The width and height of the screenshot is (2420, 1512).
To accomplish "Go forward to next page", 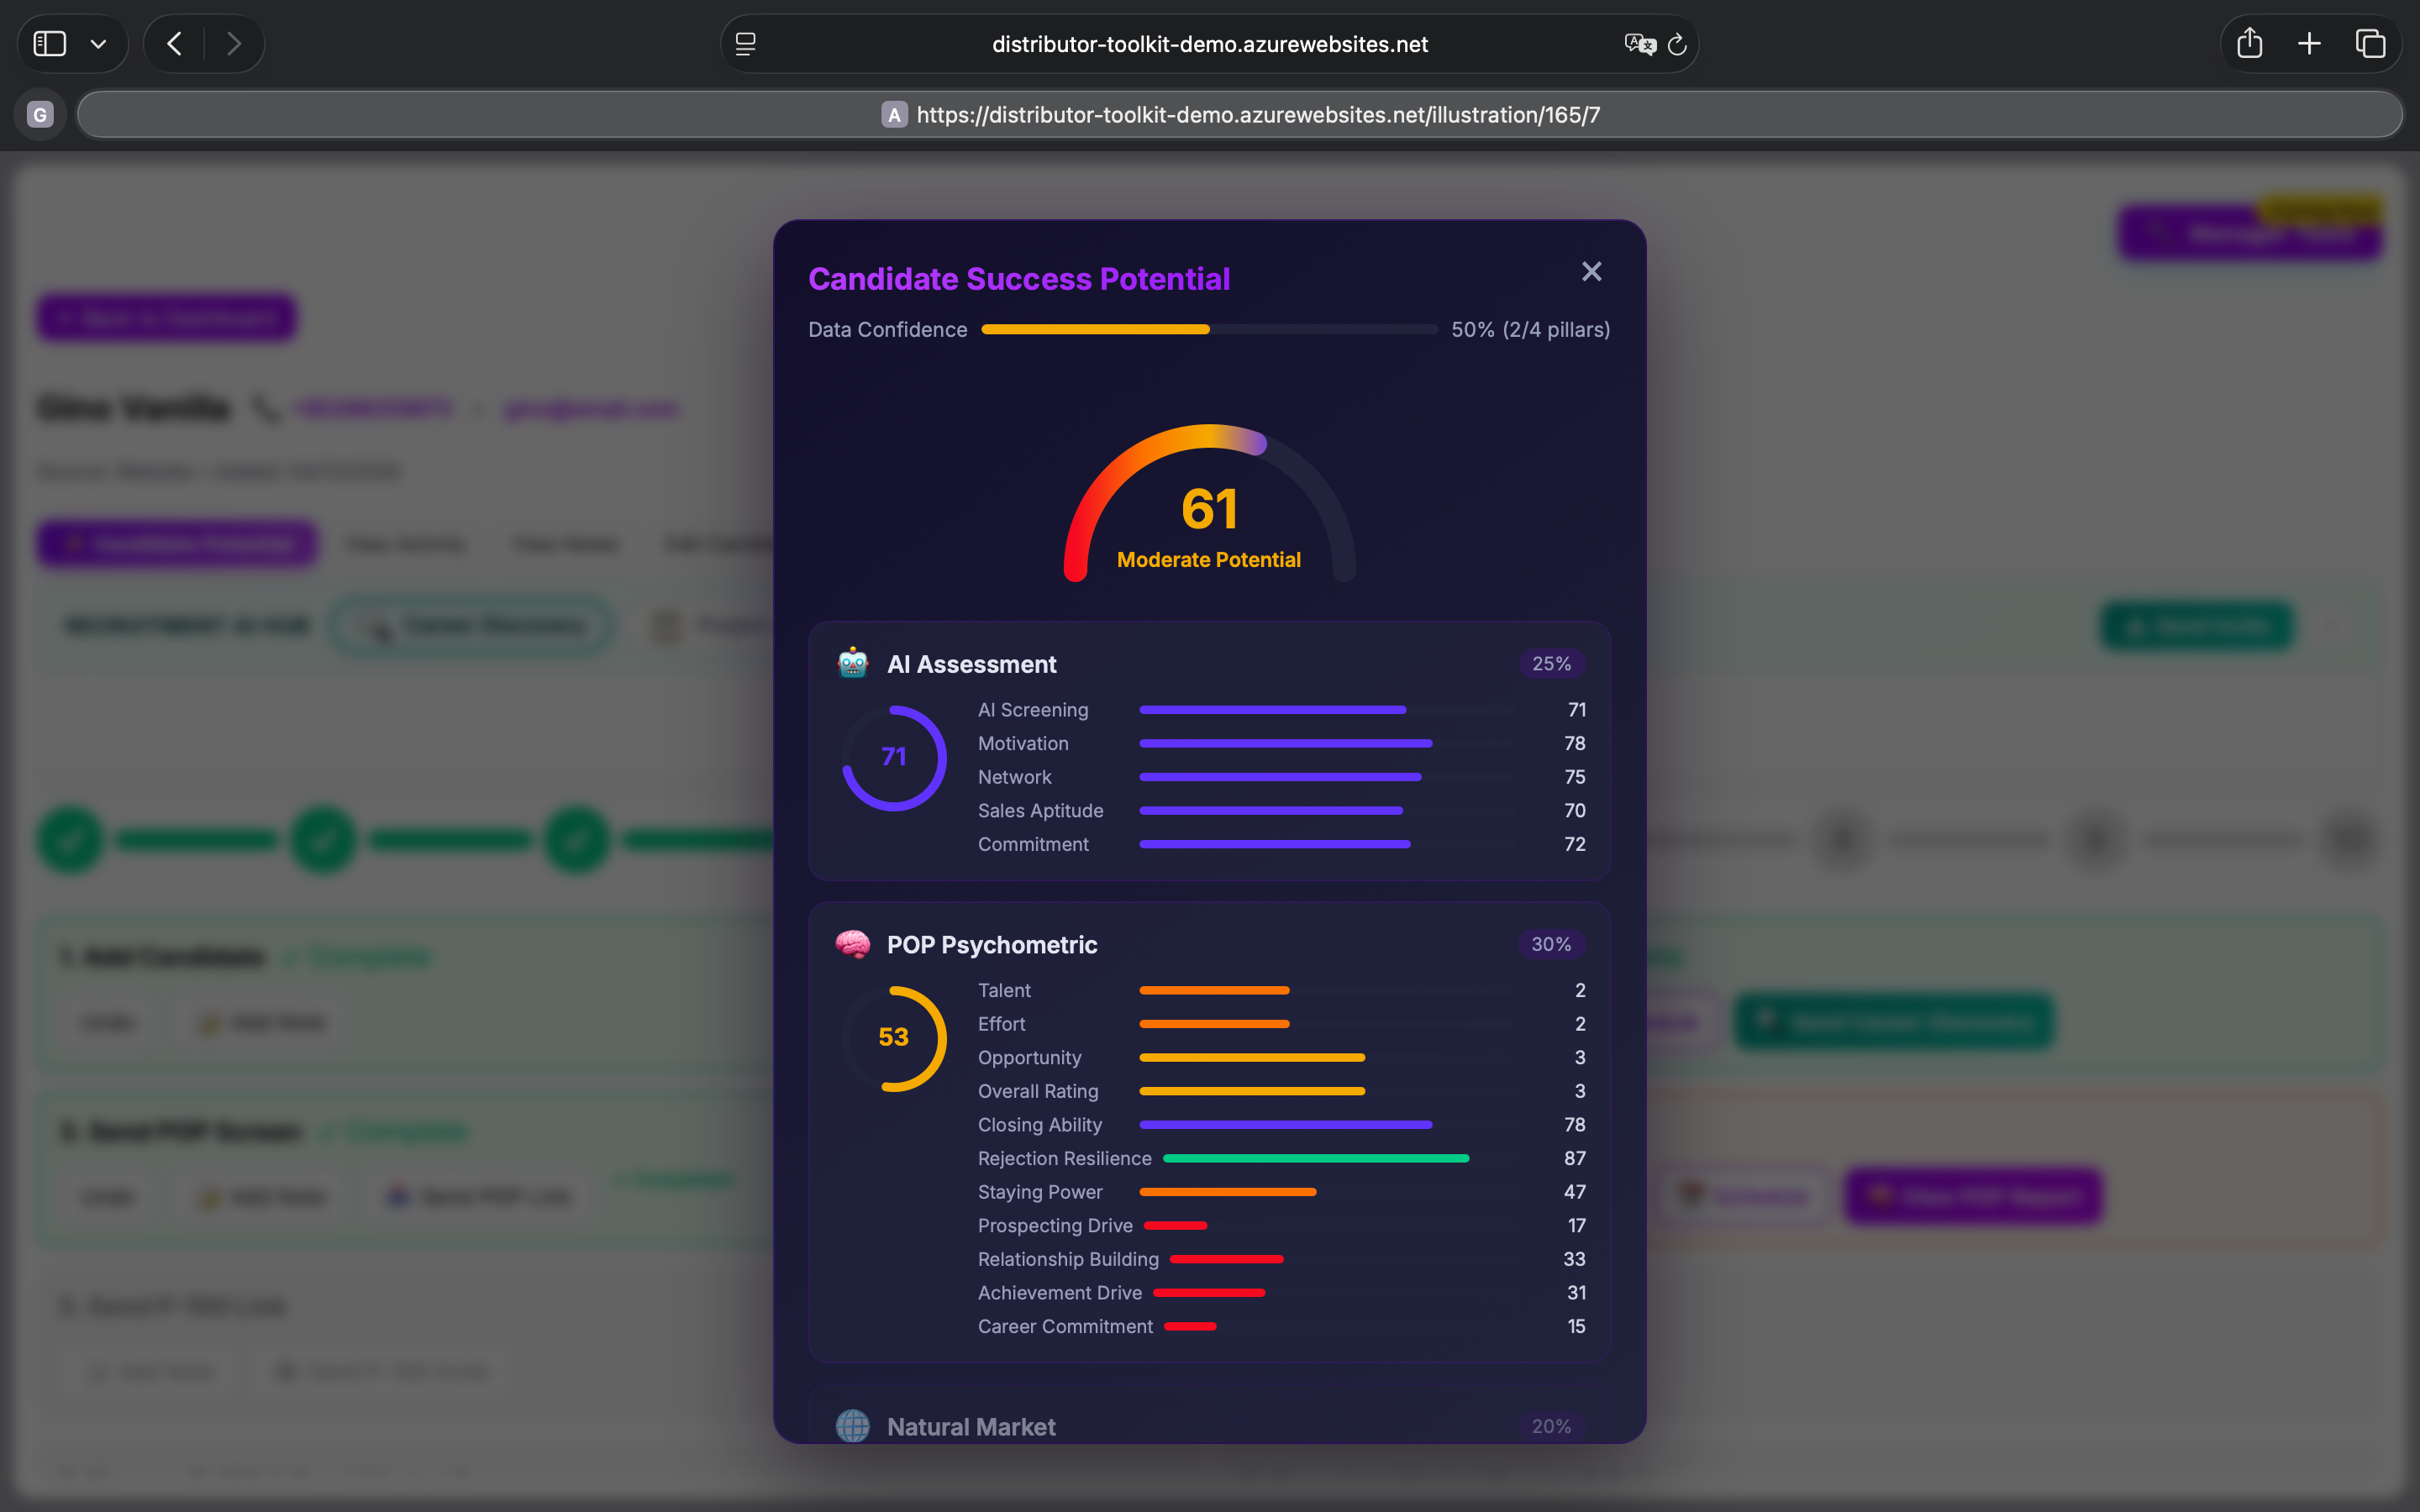I will tap(233, 44).
